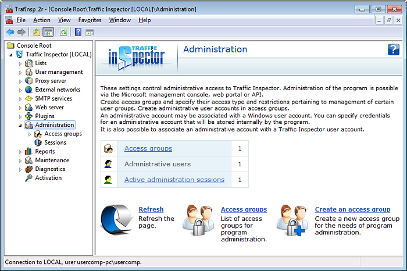Click the Proxy server node icon

29,81
